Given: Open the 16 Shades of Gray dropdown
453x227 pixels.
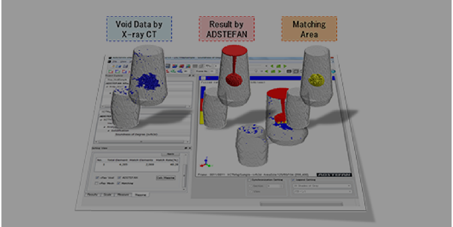Looking at the screenshot, I should (x=321, y=185).
